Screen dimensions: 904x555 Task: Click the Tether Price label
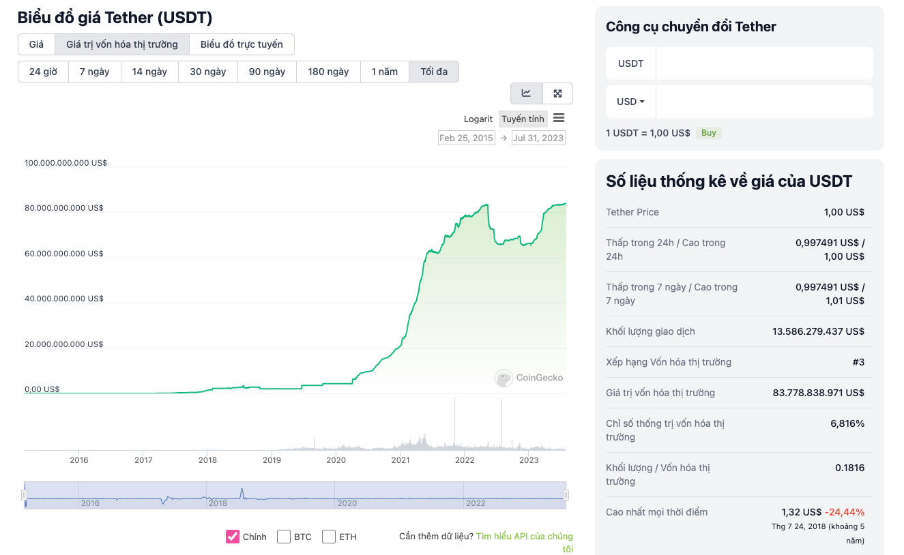pyautogui.click(x=632, y=212)
